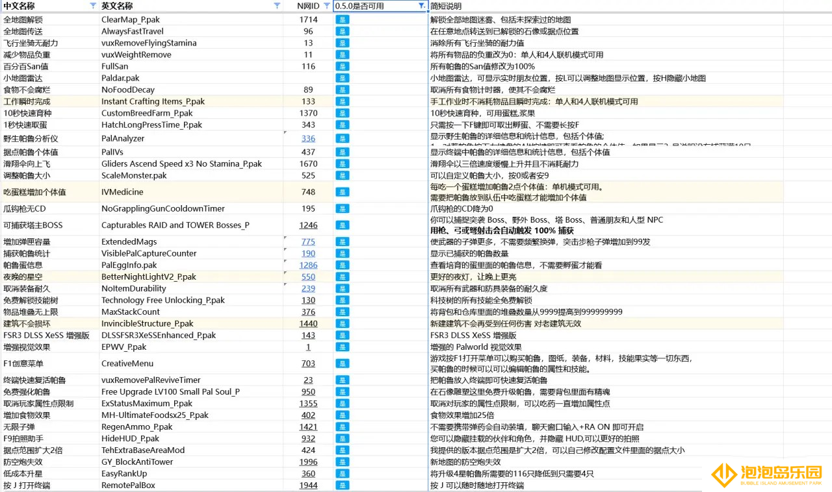Image resolution: width=832 pixels, height=492 pixels.
Task: Open the Technology Free Unlocking link 130
Action: click(308, 300)
